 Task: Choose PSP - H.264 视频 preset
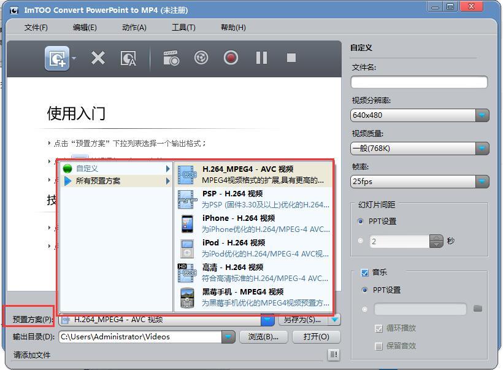coord(253,199)
